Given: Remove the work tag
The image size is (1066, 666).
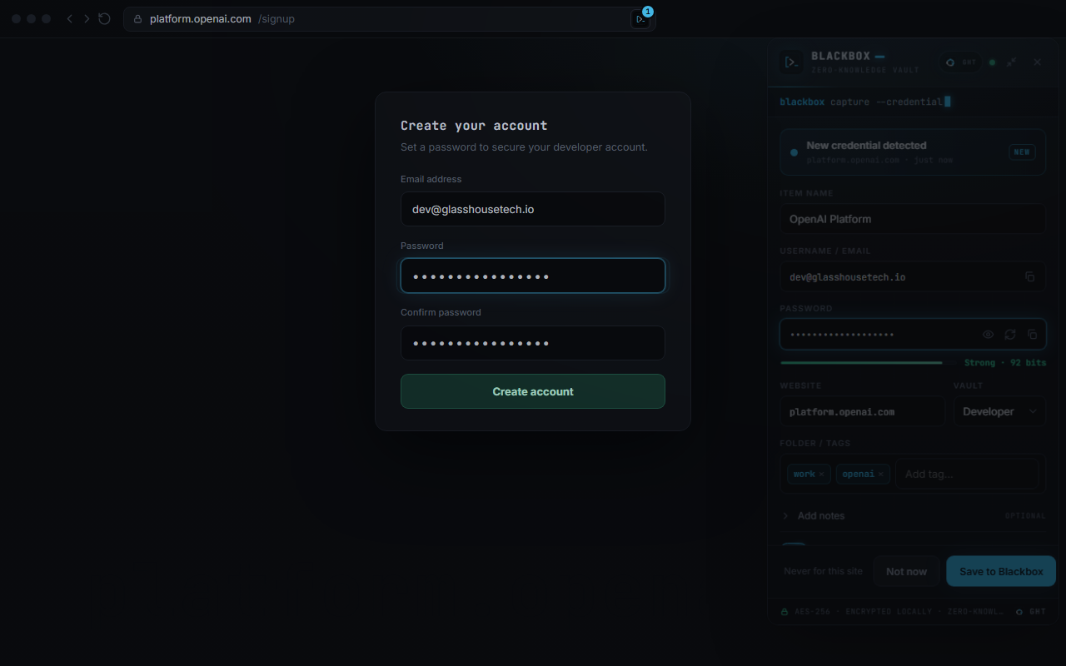Looking at the screenshot, I should click(x=821, y=475).
